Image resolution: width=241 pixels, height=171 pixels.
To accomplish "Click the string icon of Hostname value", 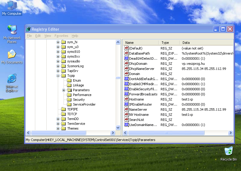I will (x=126, y=99).
